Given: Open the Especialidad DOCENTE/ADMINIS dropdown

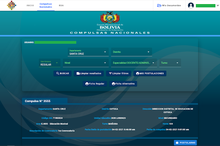Looking at the screenshot, I should click(x=134, y=63).
